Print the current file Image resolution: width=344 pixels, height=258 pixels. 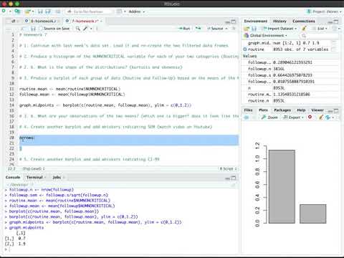click(58, 11)
